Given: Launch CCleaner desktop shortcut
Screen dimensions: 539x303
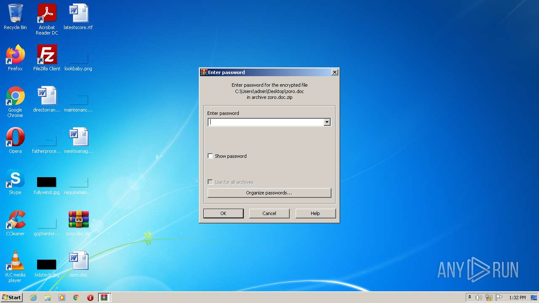Looking at the screenshot, I should pos(15,223).
